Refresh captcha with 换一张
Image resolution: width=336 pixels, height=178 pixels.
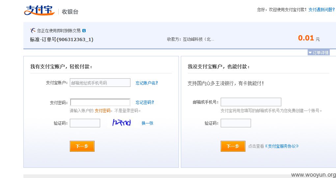[x=148, y=123]
